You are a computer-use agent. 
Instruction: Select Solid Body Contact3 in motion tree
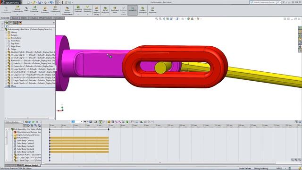pyautogui.click(x=25, y=146)
